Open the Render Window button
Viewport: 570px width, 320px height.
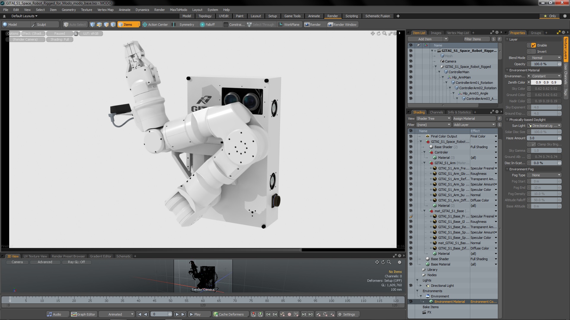pyautogui.click(x=342, y=25)
